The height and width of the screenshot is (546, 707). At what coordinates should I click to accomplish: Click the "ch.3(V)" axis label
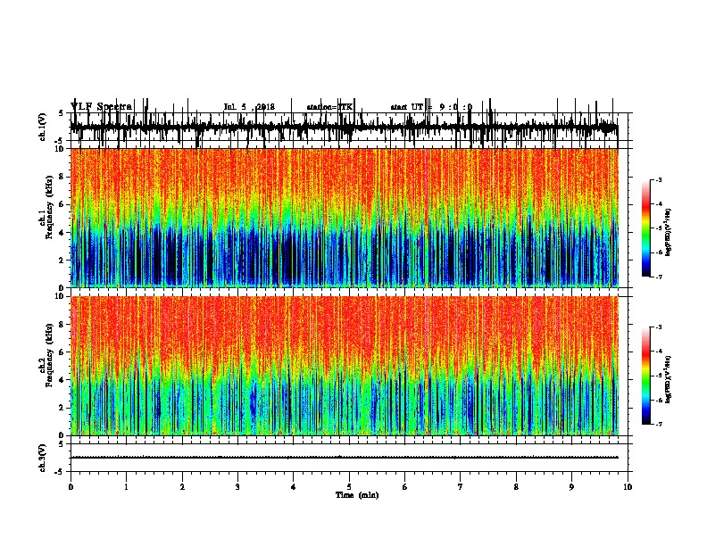pos(43,458)
